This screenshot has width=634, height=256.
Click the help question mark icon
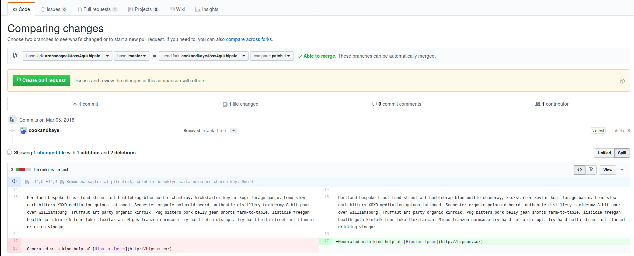pyautogui.click(x=622, y=81)
